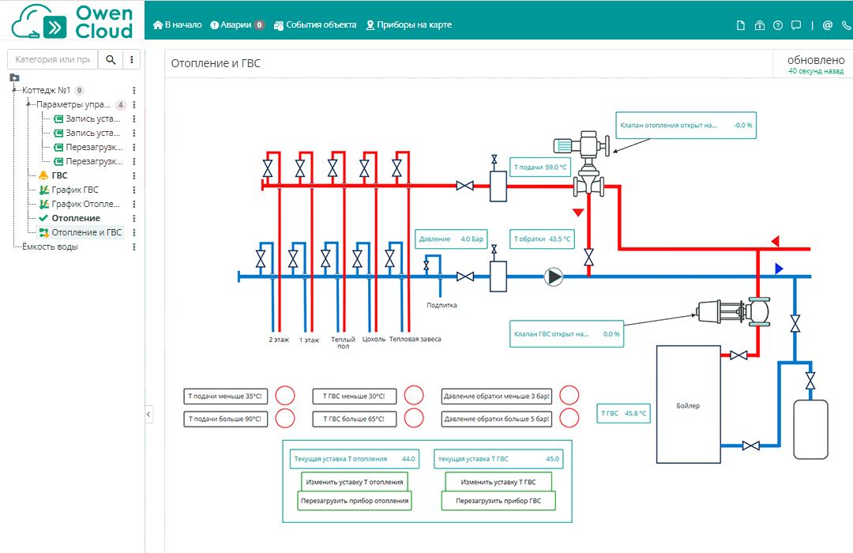Image resolution: width=853 pixels, height=553 pixels.
Task: Click alarm indicator for 'Т ГВС больше 65°C!'
Action: pos(413,418)
